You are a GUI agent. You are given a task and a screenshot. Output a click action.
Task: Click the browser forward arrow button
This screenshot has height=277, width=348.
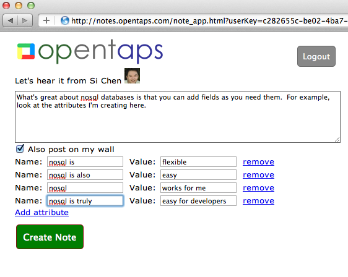pos(25,20)
